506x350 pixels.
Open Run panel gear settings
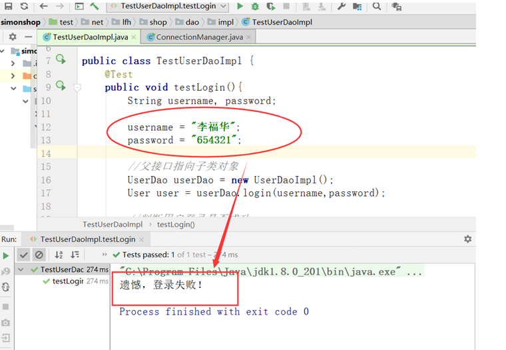point(467,239)
